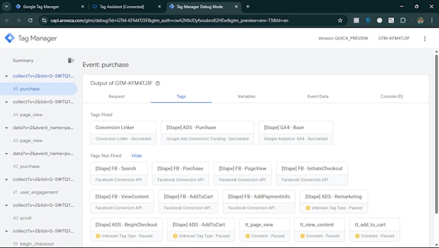This screenshot has width=439, height=248.
Task: Open the [Stape] GA4 - Base tag card
Action: (x=296, y=132)
